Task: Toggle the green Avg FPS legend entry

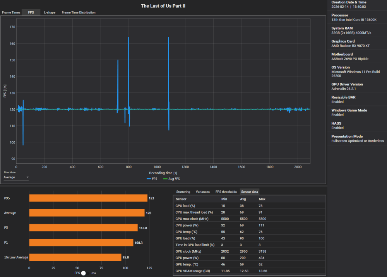Action: pos(171,179)
